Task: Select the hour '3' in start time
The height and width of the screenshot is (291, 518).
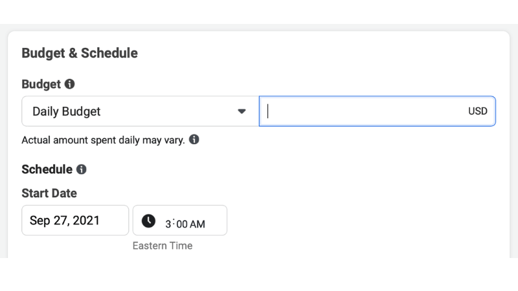Action: pyautogui.click(x=168, y=224)
